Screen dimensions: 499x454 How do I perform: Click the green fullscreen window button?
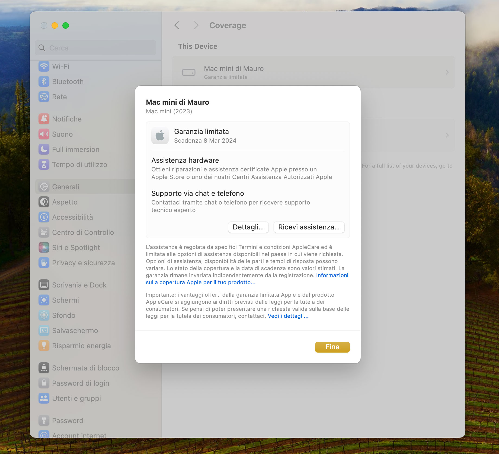pos(66,25)
